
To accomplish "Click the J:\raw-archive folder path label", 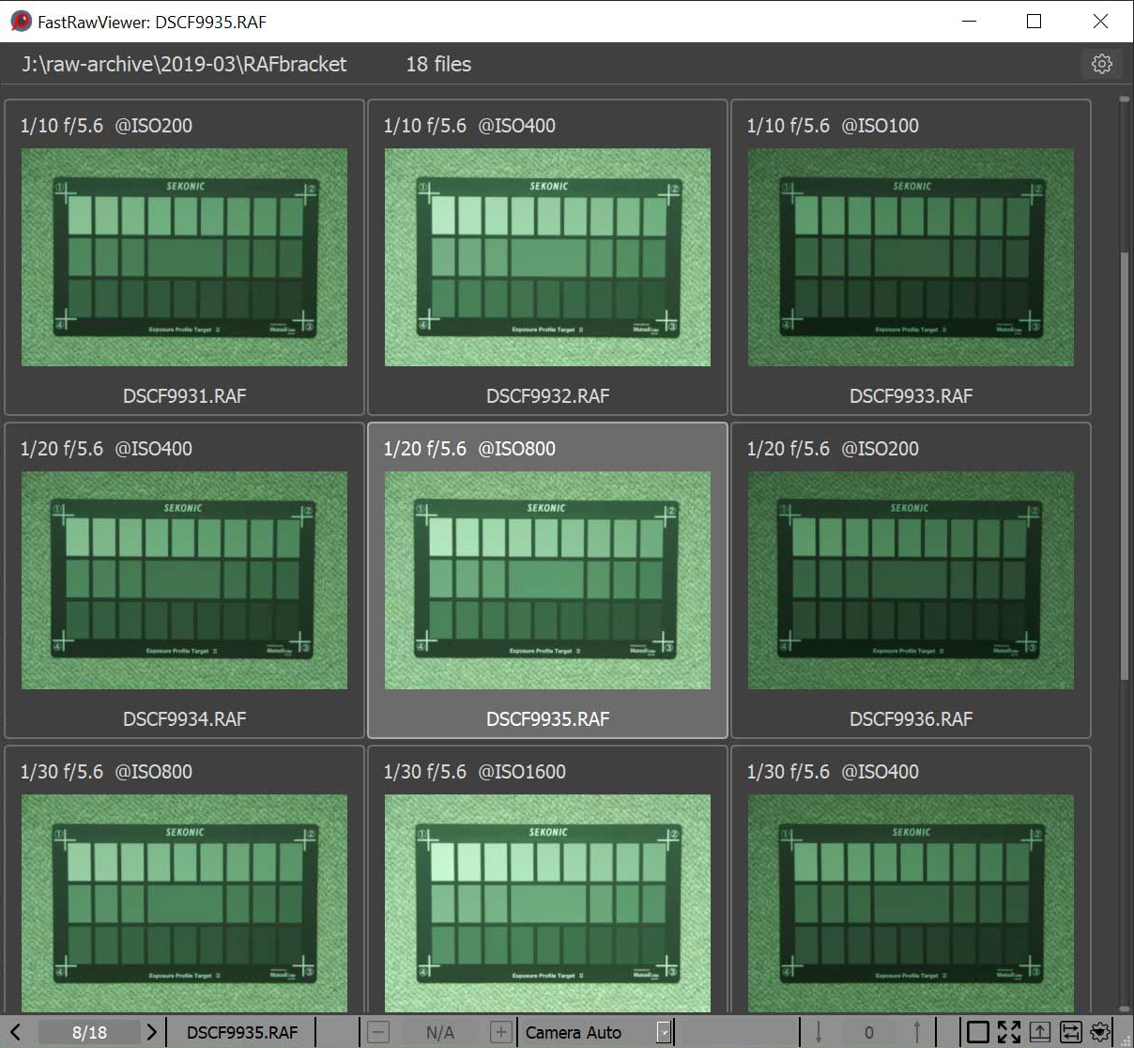I will (184, 64).
